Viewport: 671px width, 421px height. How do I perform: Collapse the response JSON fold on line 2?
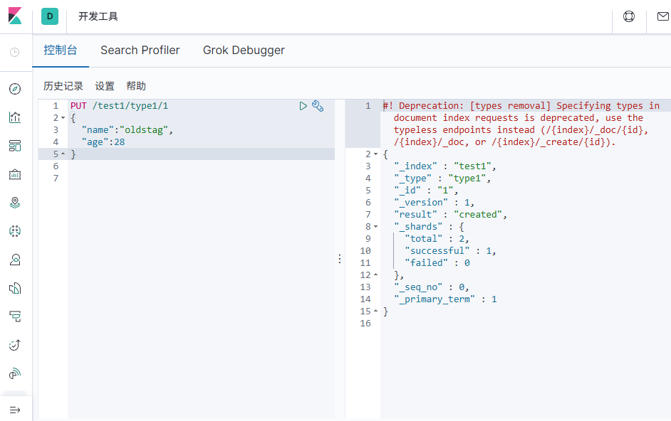pyautogui.click(x=376, y=154)
